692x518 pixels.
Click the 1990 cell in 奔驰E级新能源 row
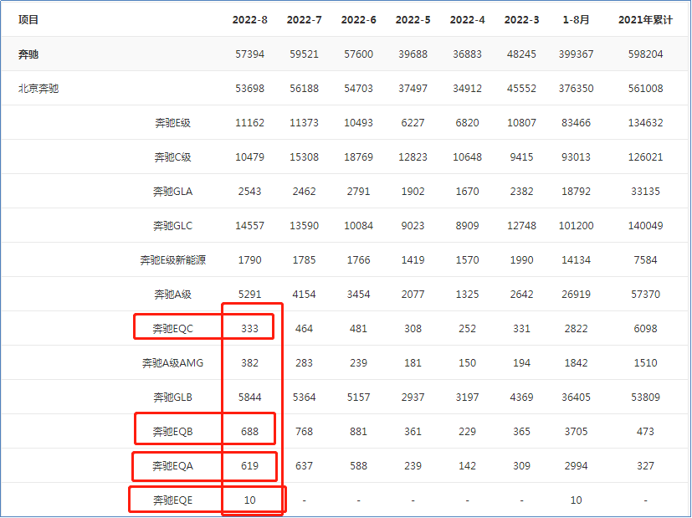point(521,260)
